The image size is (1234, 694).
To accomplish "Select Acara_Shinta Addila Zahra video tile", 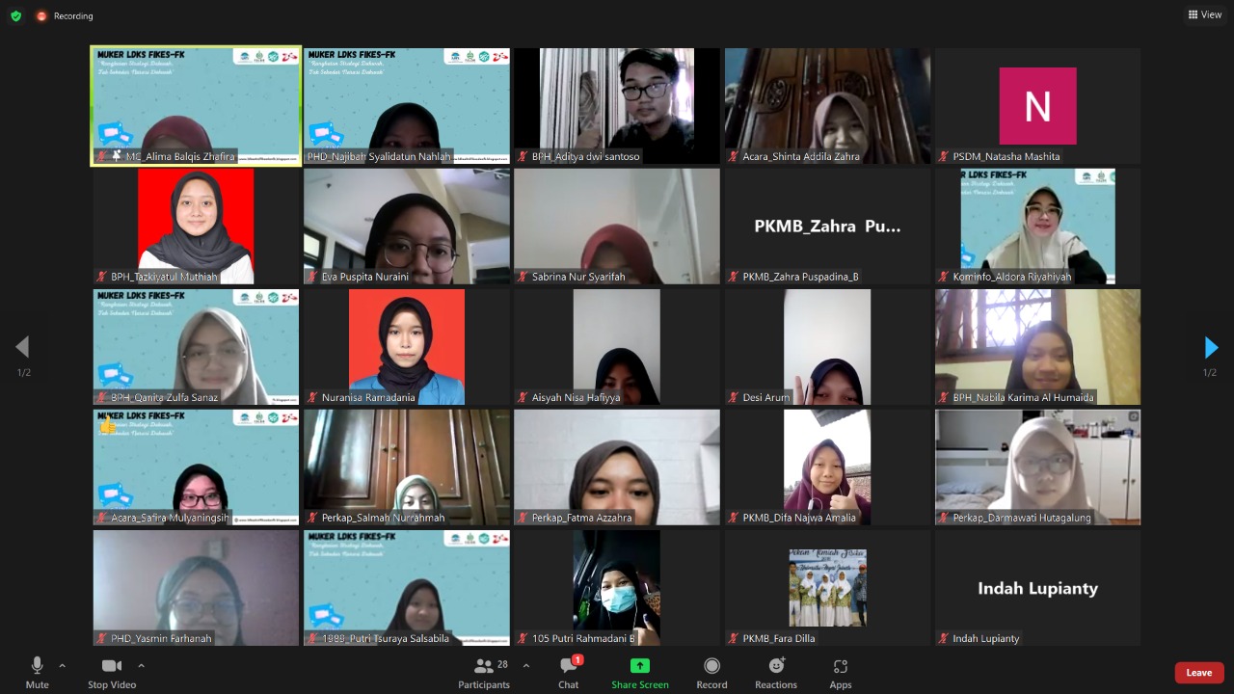I will (827, 106).
